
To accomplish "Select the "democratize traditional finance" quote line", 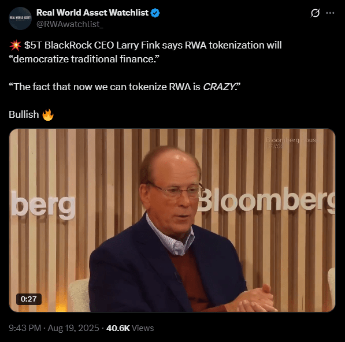I will pos(84,59).
